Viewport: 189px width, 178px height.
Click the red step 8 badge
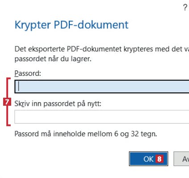[160, 159]
